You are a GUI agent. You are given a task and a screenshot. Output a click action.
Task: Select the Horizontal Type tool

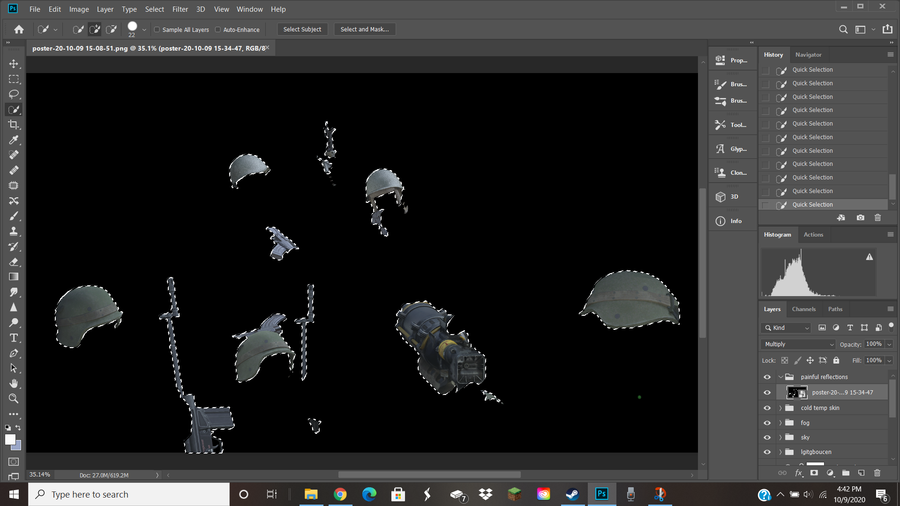click(x=14, y=338)
